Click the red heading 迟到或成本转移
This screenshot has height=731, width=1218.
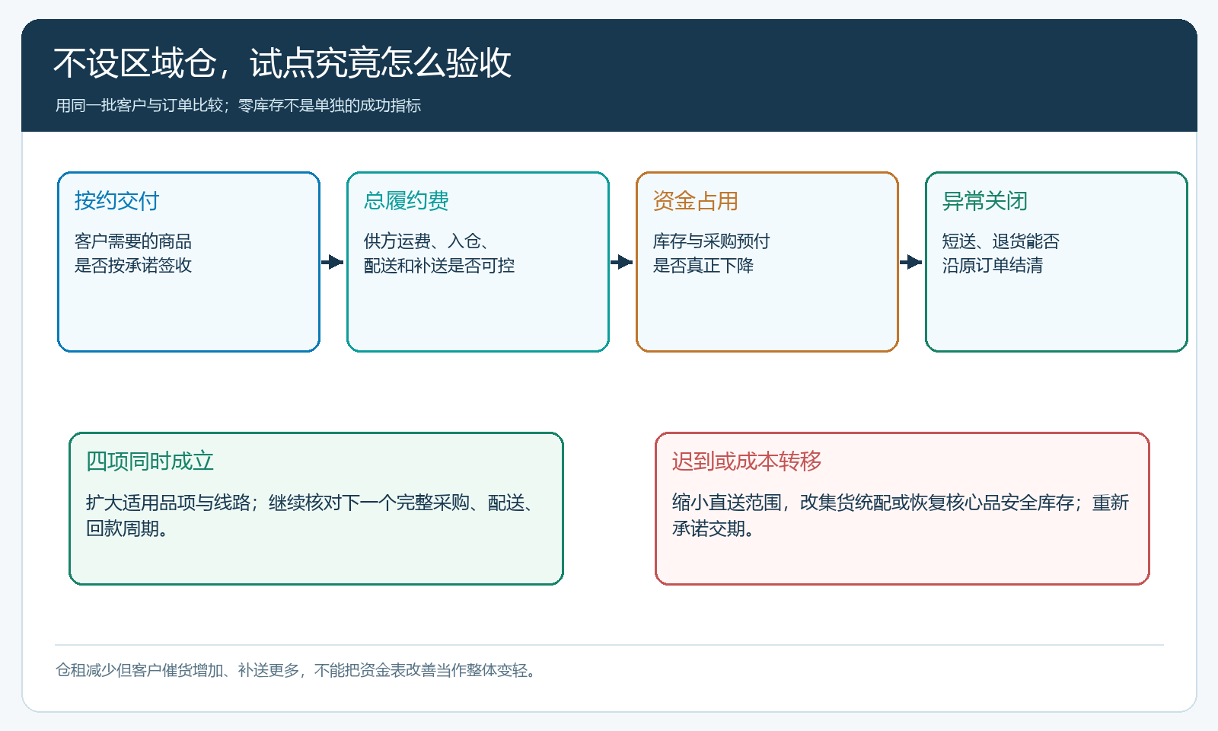tap(747, 461)
